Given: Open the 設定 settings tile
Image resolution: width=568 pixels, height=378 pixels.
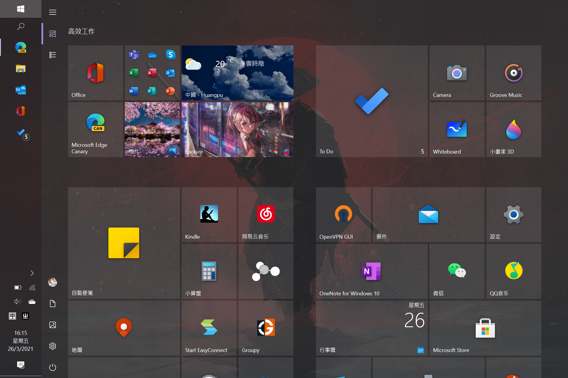Looking at the screenshot, I should click(514, 214).
